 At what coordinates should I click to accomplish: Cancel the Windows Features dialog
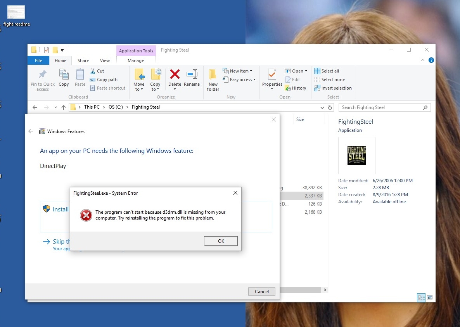pos(261,291)
